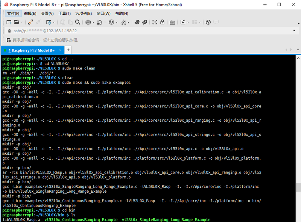This screenshot has width=301, height=222.
Task: Expand the Font dropdown arrow
Action: click(128, 23)
